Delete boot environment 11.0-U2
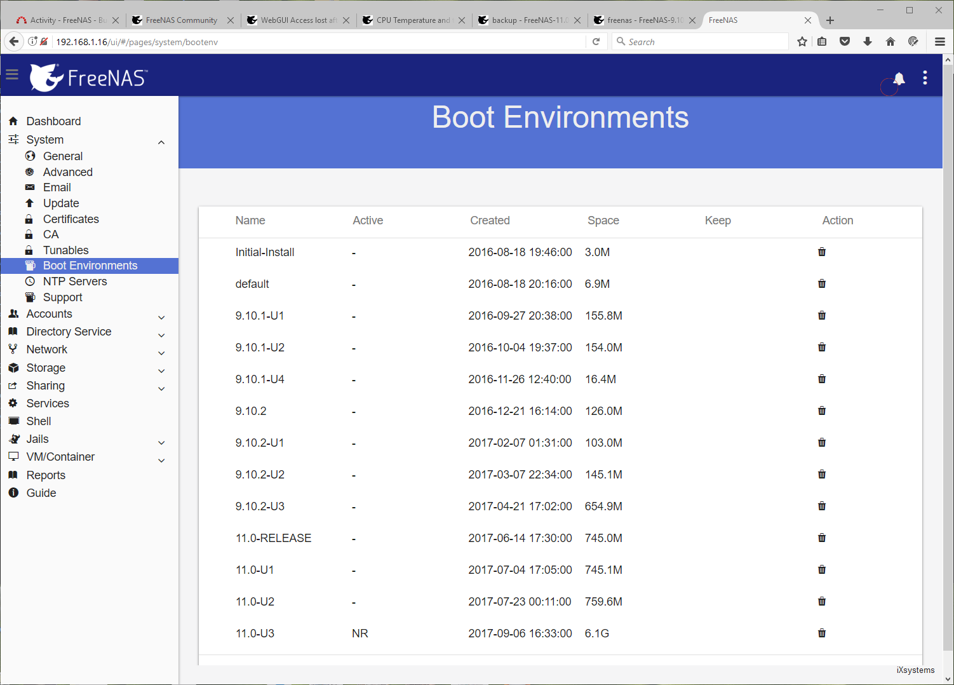The height and width of the screenshot is (685, 954). 822,602
